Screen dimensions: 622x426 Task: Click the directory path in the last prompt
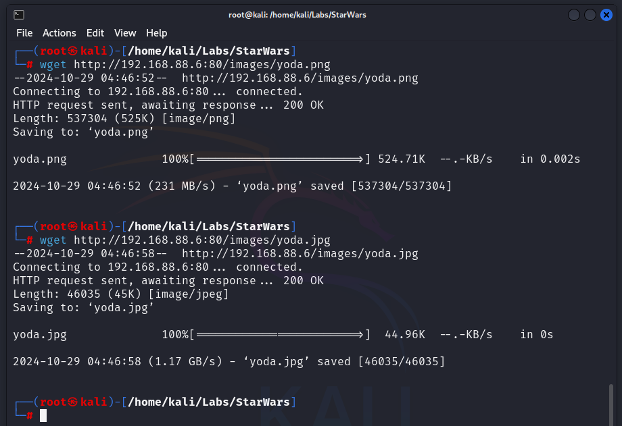(x=208, y=402)
